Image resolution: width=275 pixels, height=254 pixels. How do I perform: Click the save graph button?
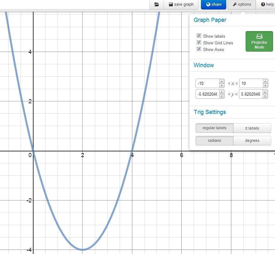[181, 4]
